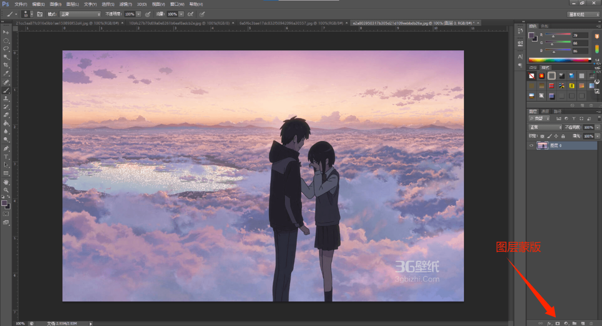Click the G value input field
Image resolution: width=602 pixels, height=326 pixels.
click(x=580, y=43)
